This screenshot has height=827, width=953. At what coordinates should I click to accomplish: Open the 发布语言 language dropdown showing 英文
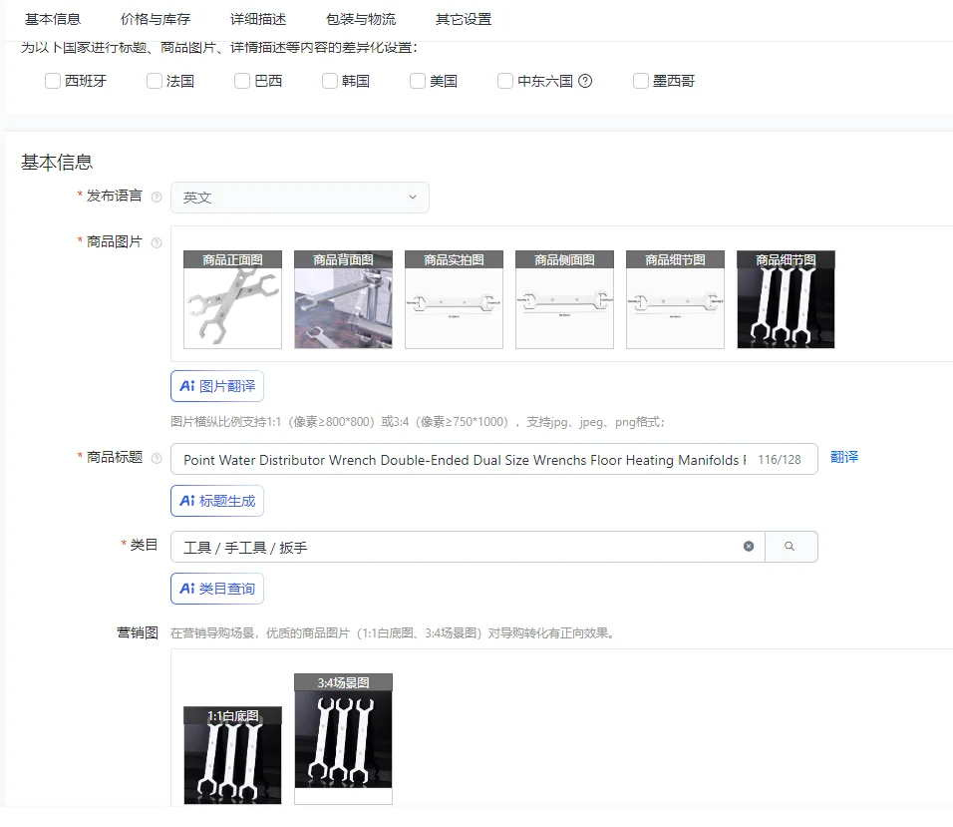pos(299,197)
